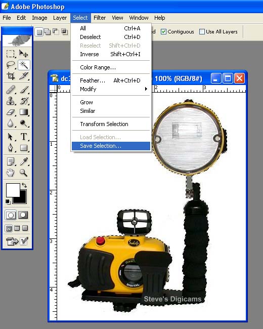Select the Lasso tool
The height and width of the screenshot is (329, 263).
pyautogui.click(x=11, y=65)
